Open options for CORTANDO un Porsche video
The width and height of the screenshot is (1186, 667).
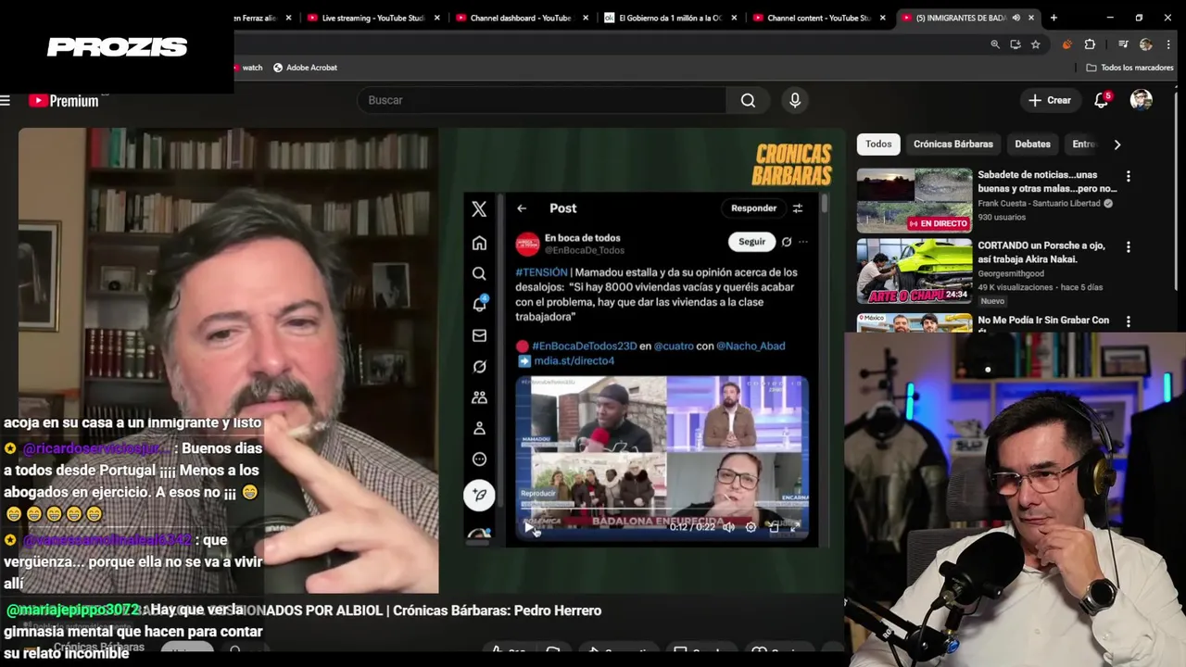pyautogui.click(x=1128, y=247)
